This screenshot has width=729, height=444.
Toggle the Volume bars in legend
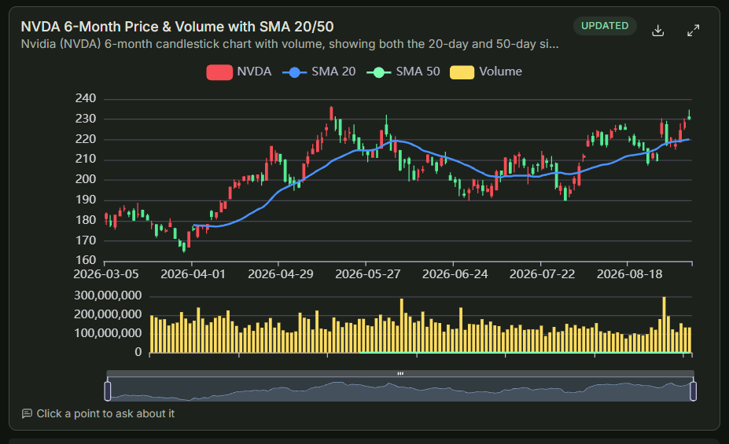(486, 72)
